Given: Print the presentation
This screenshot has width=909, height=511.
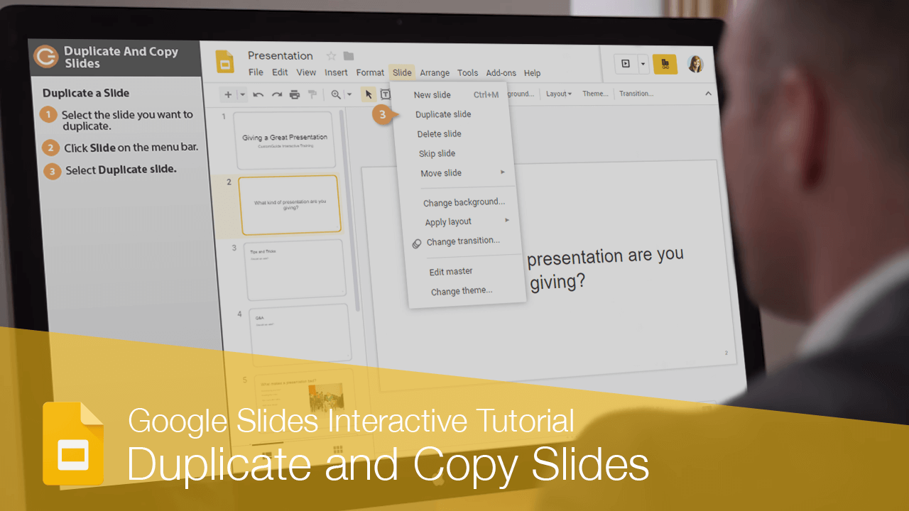Looking at the screenshot, I should (294, 94).
